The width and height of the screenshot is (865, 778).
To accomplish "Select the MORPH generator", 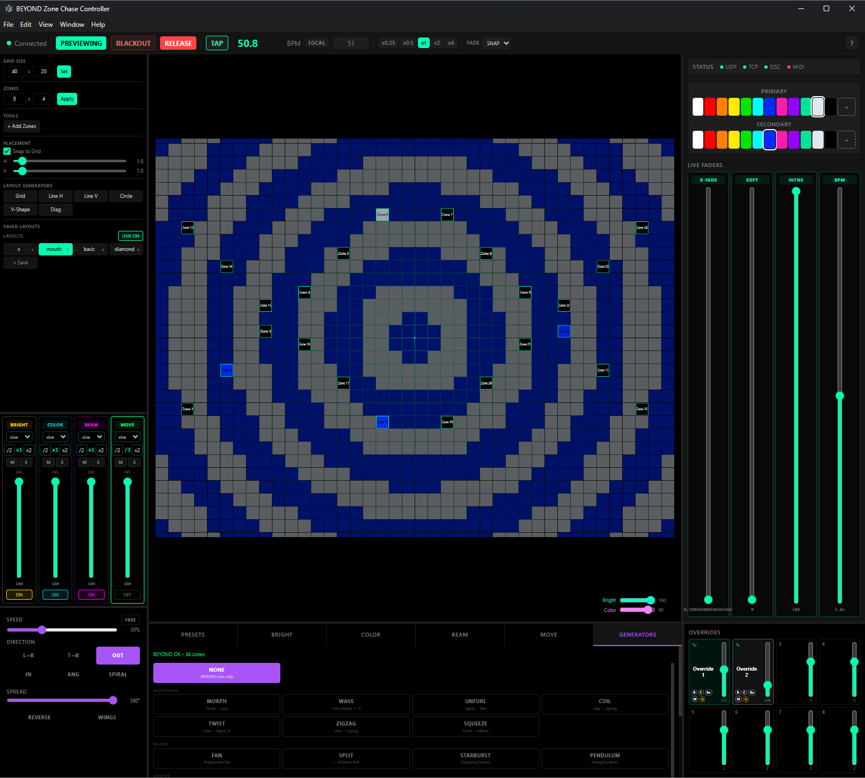I will [x=217, y=704].
